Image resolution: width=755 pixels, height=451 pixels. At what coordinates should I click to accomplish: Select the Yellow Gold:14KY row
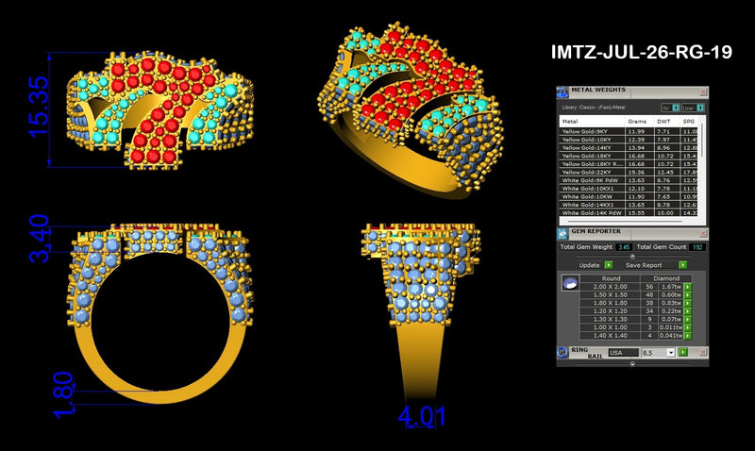click(629, 148)
